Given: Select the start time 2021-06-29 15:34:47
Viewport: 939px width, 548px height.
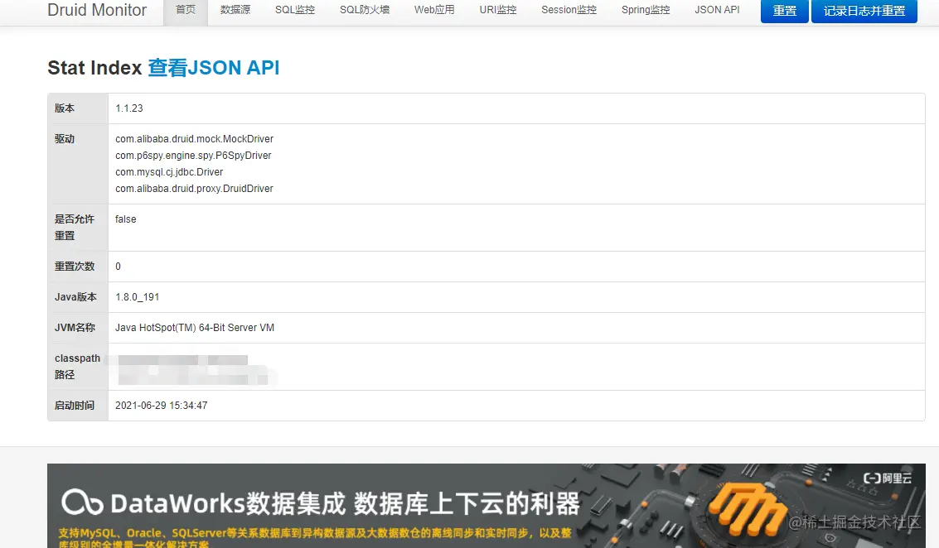Looking at the screenshot, I should (x=162, y=406).
